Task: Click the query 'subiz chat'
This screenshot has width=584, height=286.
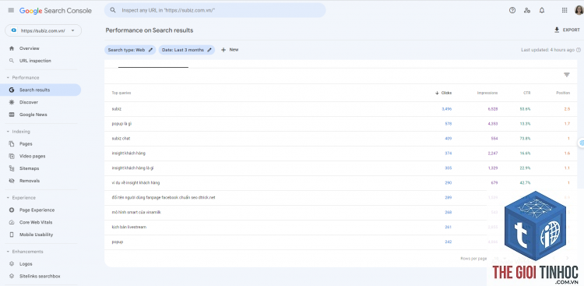Action: pos(121,139)
